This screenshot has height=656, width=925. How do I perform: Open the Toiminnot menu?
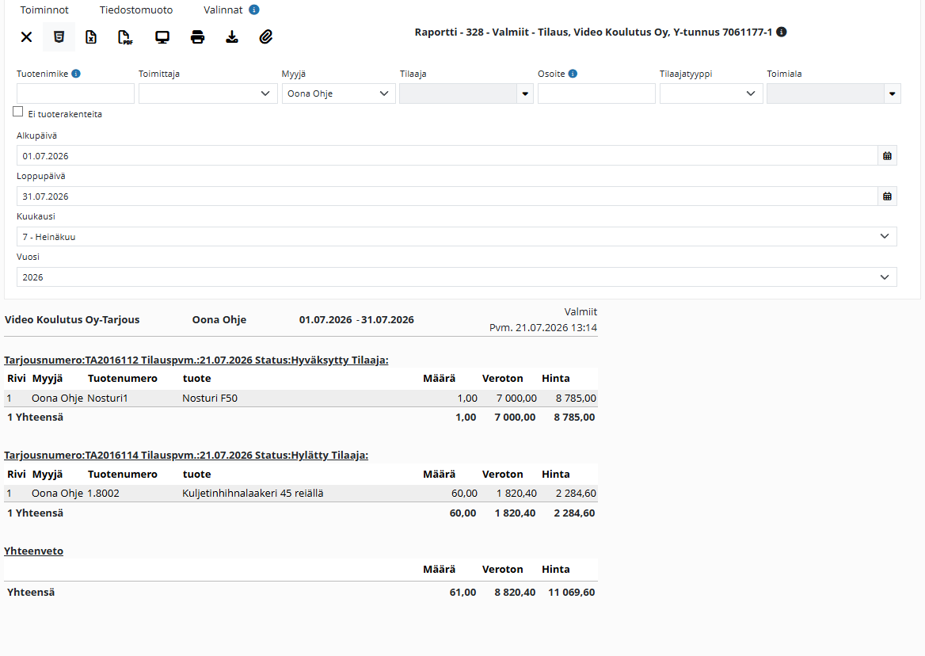pyautogui.click(x=44, y=10)
